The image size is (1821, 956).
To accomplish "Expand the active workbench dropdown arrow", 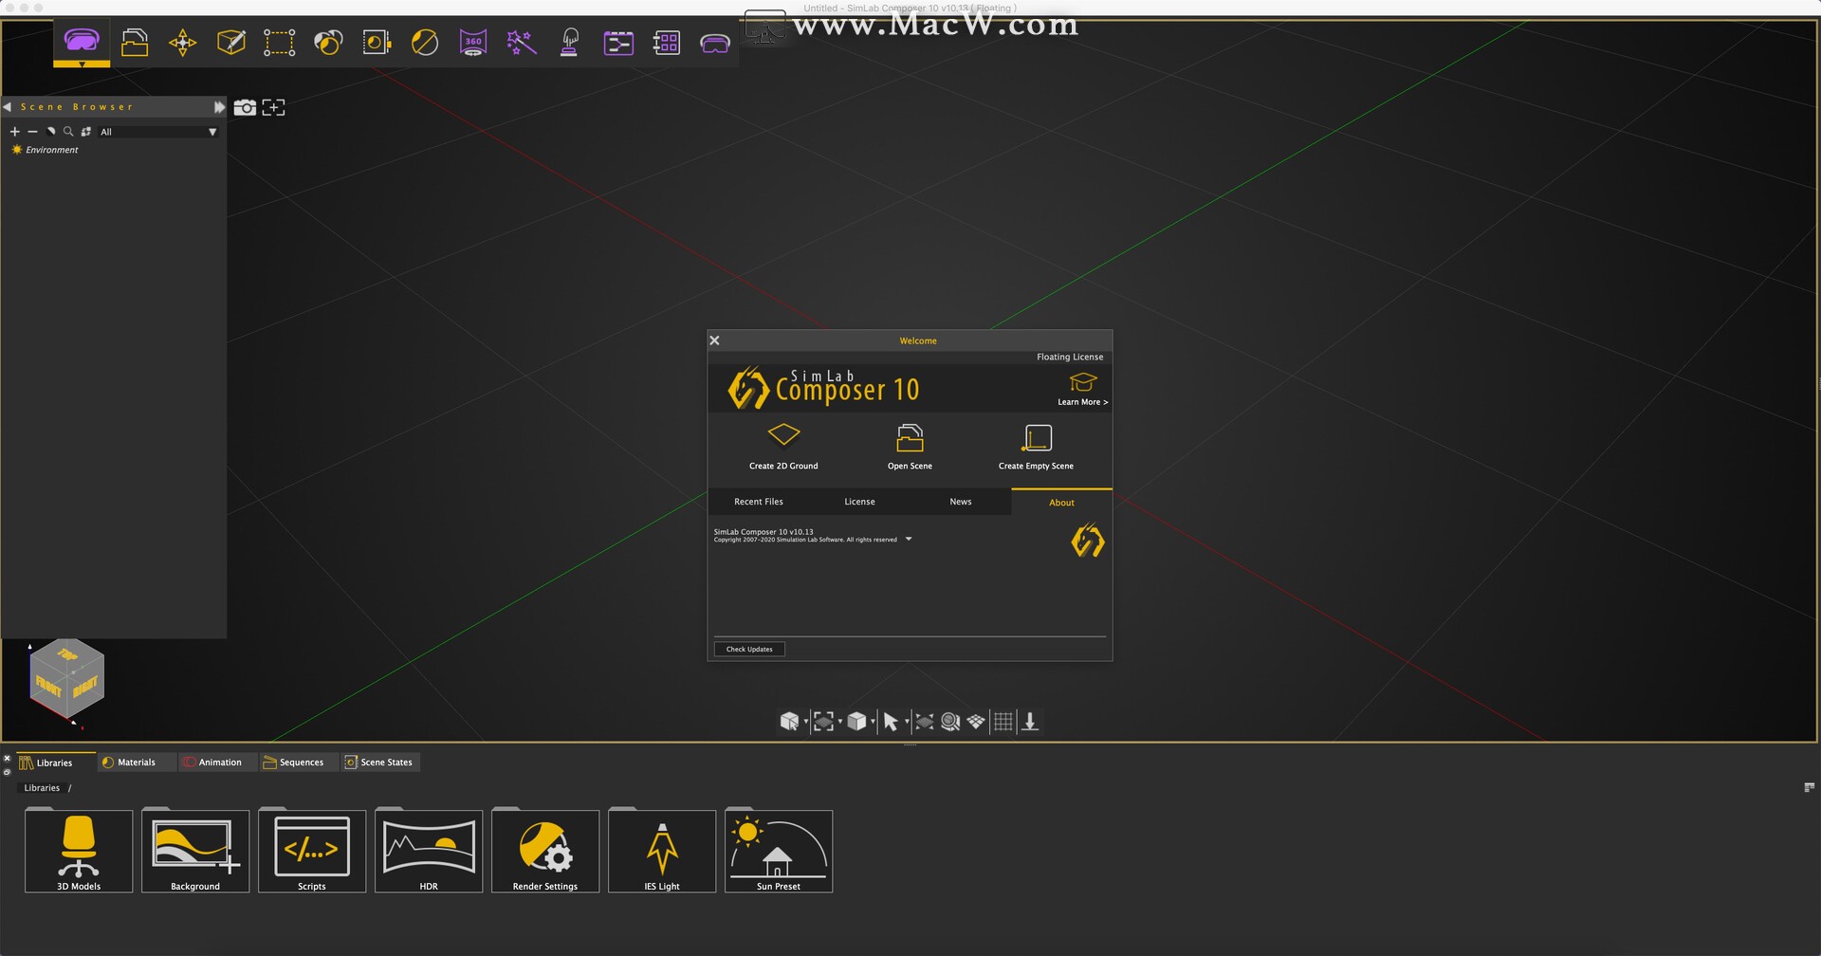I will pyautogui.click(x=82, y=64).
